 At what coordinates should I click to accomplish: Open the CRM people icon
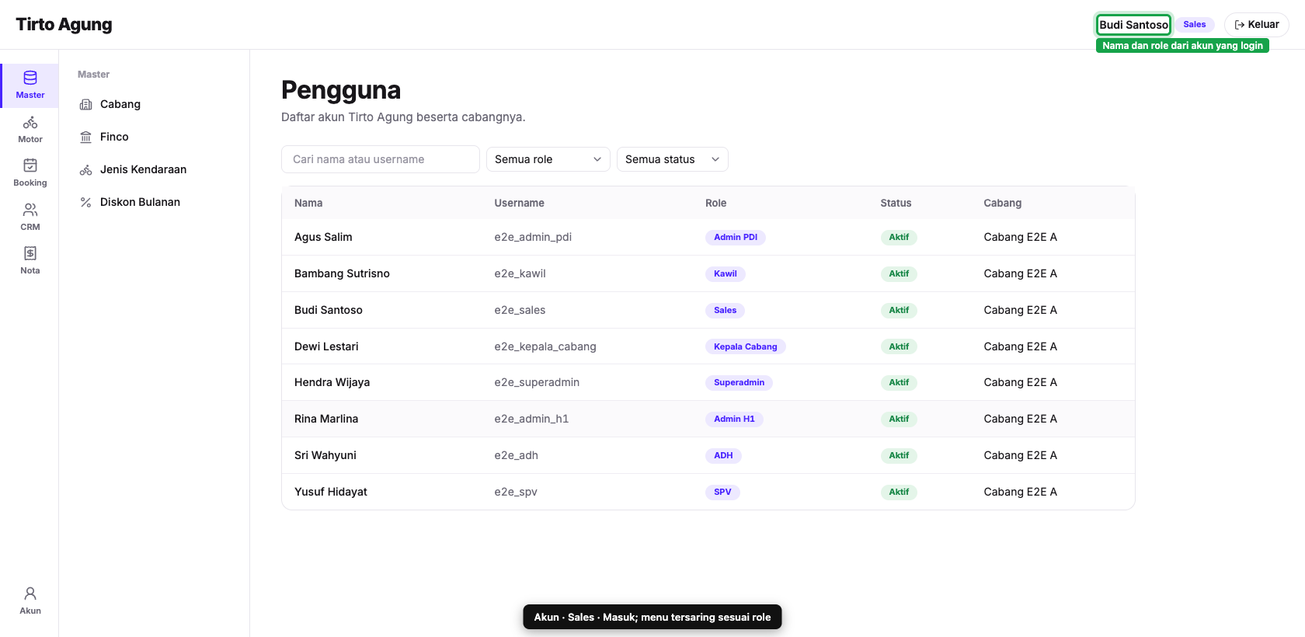(30, 210)
